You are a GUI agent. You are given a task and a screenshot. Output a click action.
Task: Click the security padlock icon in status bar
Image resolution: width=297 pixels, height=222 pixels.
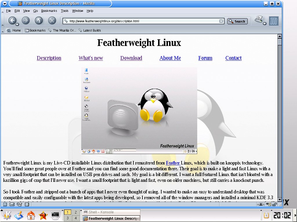274,204
